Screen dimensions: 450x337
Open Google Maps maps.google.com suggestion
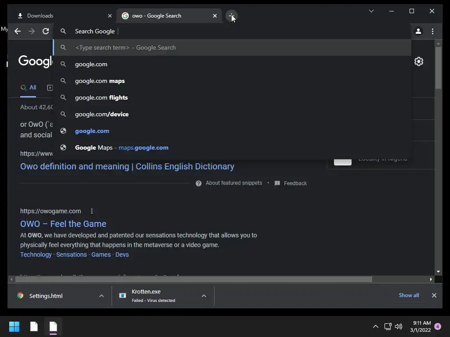click(232, 147)
